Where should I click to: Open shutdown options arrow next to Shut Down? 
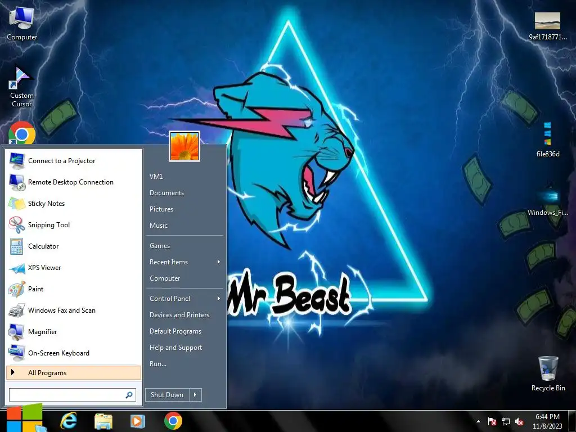pos(195,395)
